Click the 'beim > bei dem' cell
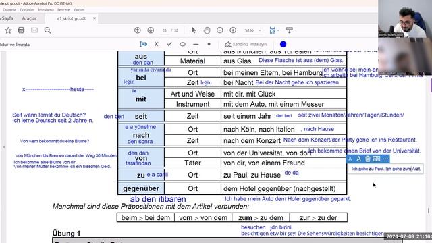The image size is (432, 243). (x=146, y=217)
